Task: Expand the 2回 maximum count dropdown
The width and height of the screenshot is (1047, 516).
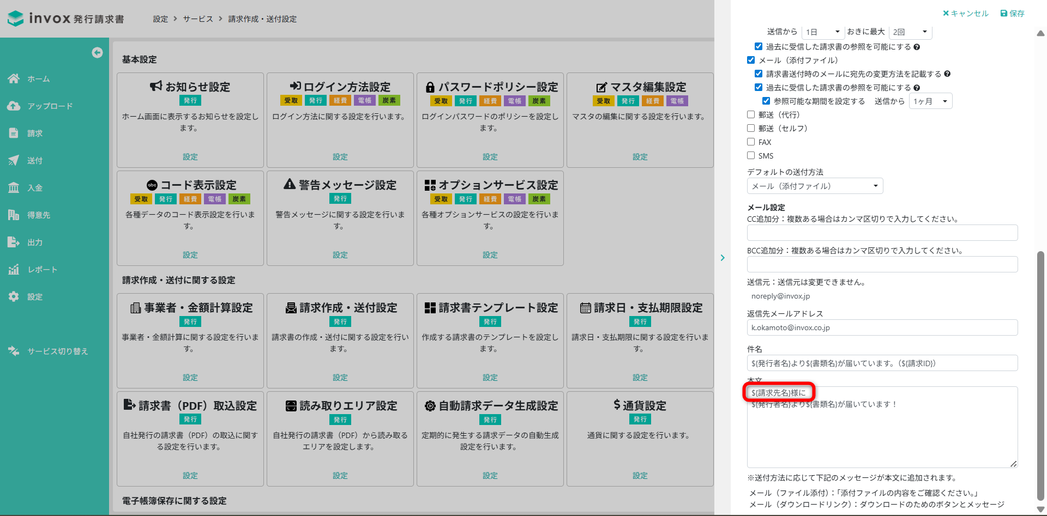Action: (910, 32)
